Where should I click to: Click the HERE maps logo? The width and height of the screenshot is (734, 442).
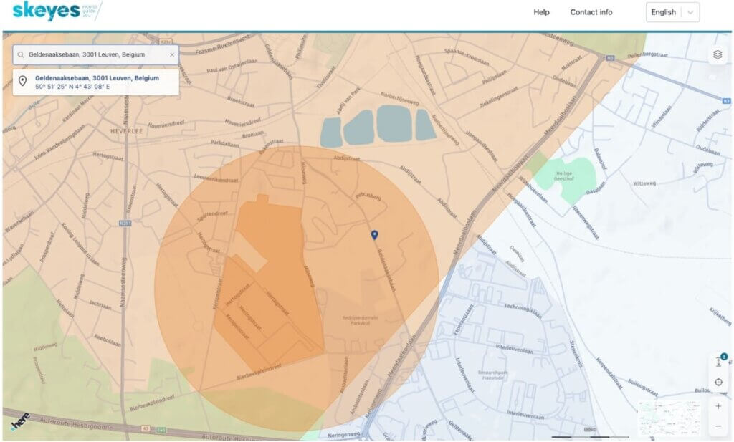coord(20,421)
